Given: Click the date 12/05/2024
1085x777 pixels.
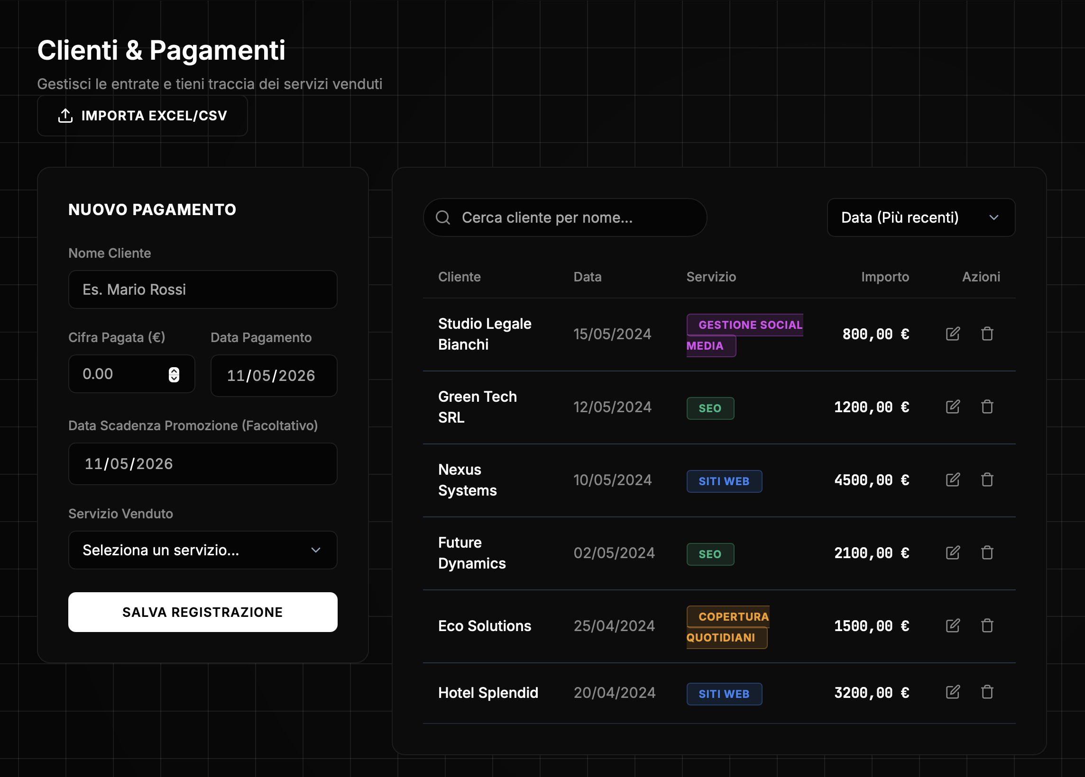Looking at the screenshot, I should [x=612, y=407].
